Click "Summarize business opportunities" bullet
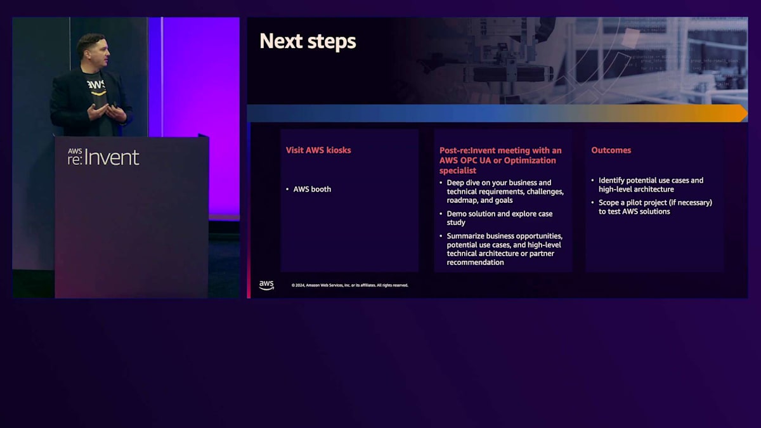The image size is (761, 428). (501, 249)
